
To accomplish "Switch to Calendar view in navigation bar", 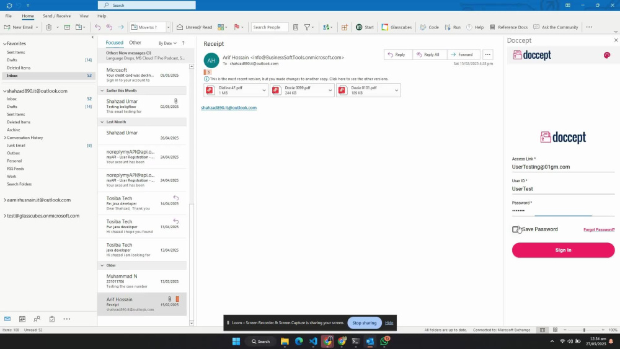I will (x=22, y=319).
